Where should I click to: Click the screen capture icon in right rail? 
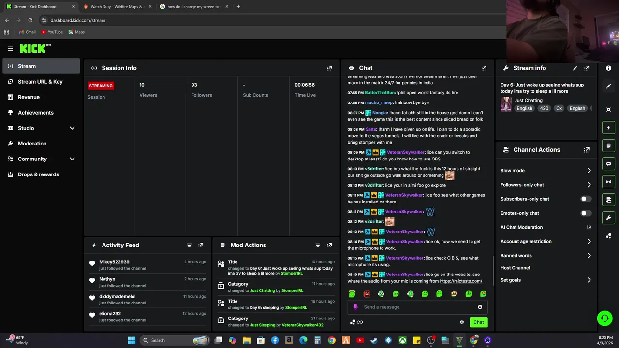click(x=608, y=110)
